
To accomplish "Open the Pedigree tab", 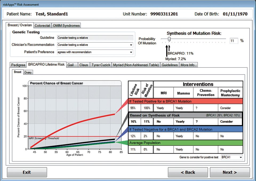I will 18,65.
